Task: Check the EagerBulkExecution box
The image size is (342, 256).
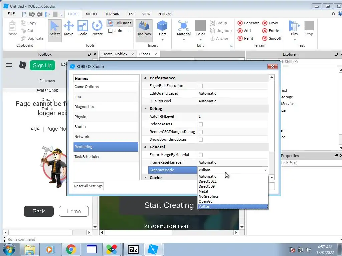Action: (x=201, y=86)
